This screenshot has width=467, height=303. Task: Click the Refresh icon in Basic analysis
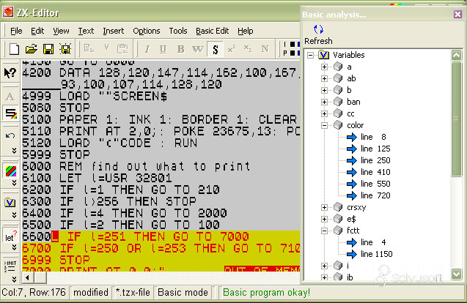coord(318,29)
